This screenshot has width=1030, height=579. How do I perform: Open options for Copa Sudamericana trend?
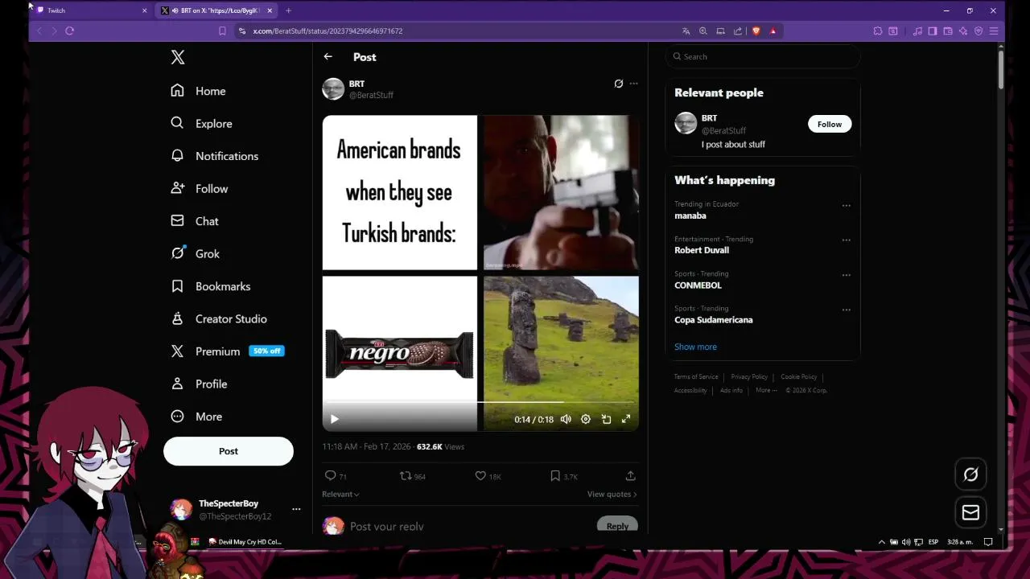pyautogui.click(x=846, y=310)
